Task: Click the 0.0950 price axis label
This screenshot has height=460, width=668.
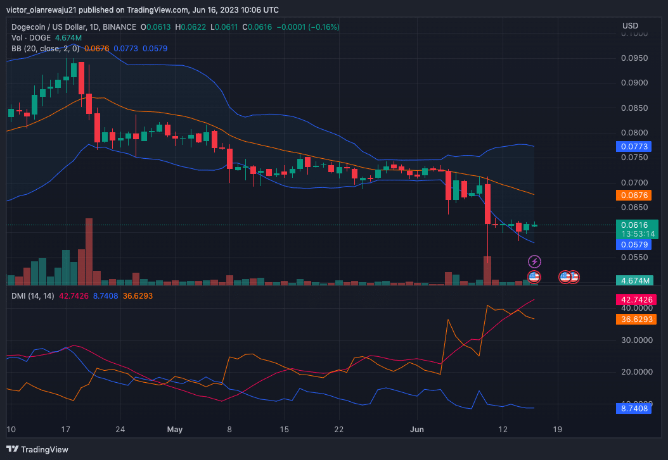Action: click(634, 58)
